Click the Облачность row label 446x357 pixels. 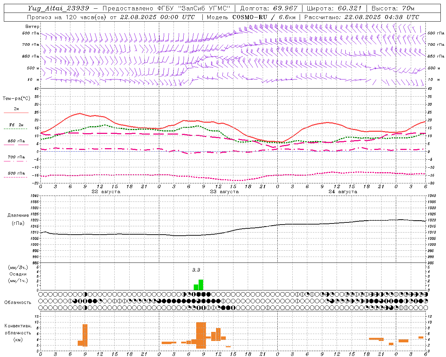(x=18, y=302)
